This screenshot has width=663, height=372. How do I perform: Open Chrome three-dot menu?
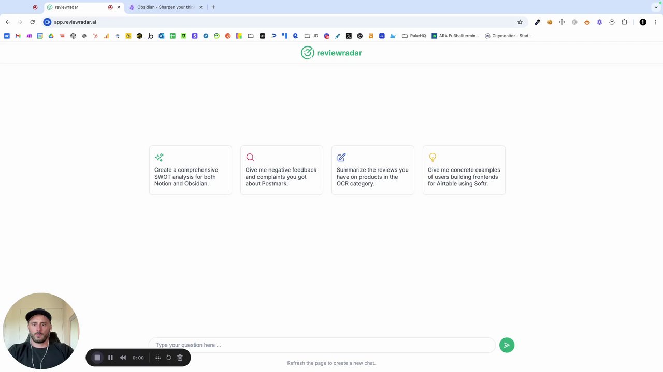click(x=655, y=22)
